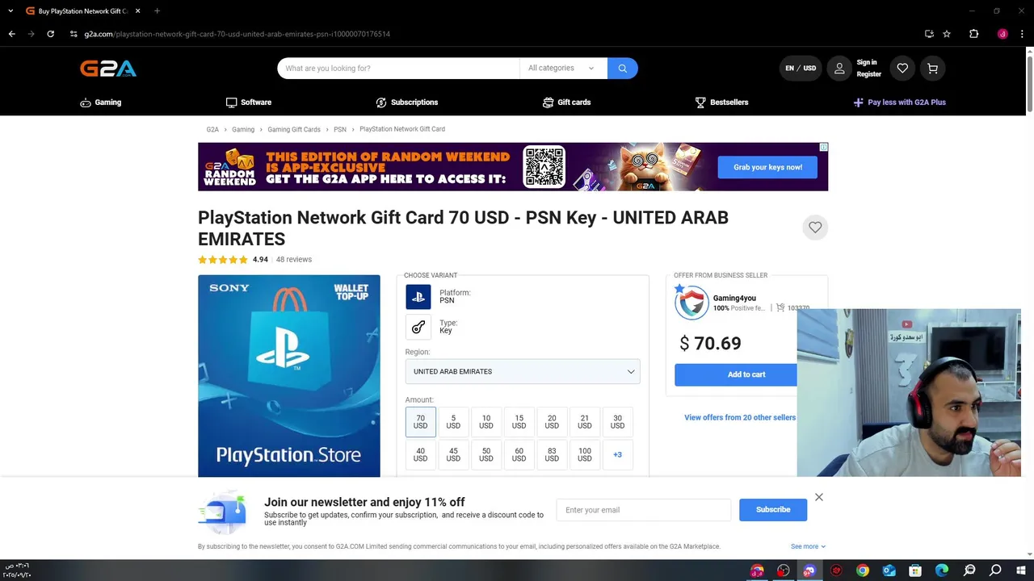Go back in browser history
Image resolution: width=1034 pixels, height=581 pixels.
click(11, 34)
